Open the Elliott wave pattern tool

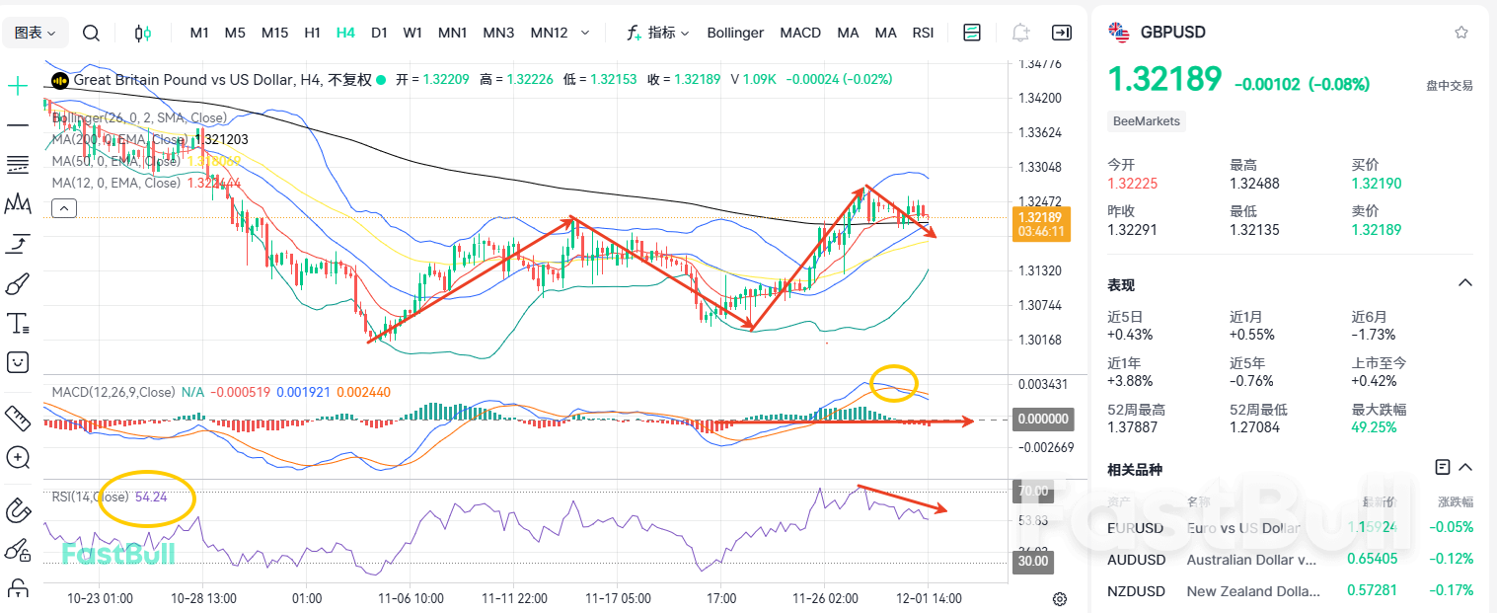pyautogui.click(x=16, y=204)
